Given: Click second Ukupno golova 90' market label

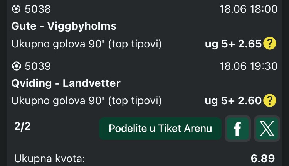Looking at the screenshot, I should point(86,101).
